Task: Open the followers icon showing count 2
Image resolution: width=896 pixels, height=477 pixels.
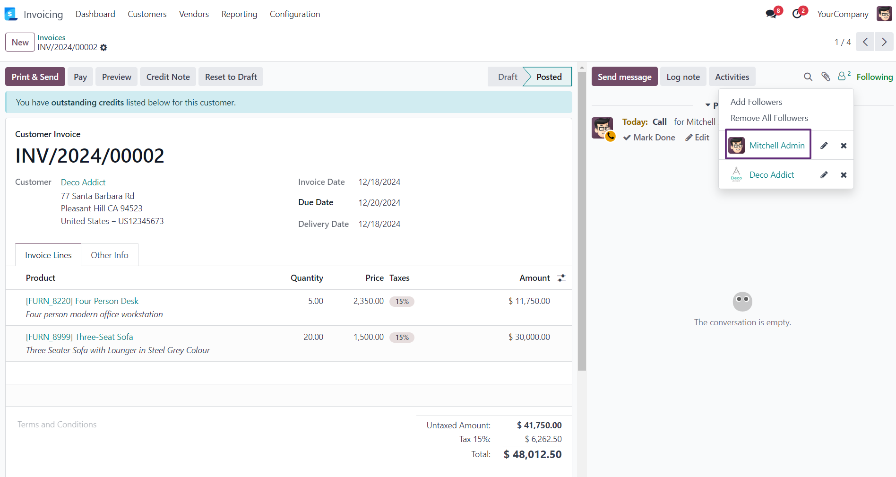Action: click(x=844, y=76)
